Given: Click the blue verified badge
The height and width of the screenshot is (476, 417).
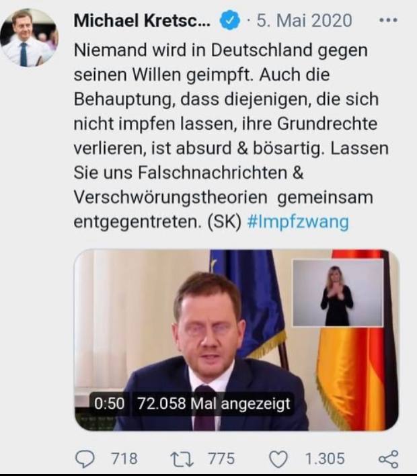Looking at the screenshot, I should coord(229,20).
